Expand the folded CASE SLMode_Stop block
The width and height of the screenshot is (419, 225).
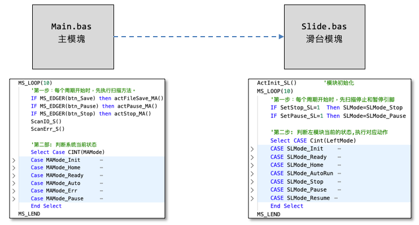252,182
